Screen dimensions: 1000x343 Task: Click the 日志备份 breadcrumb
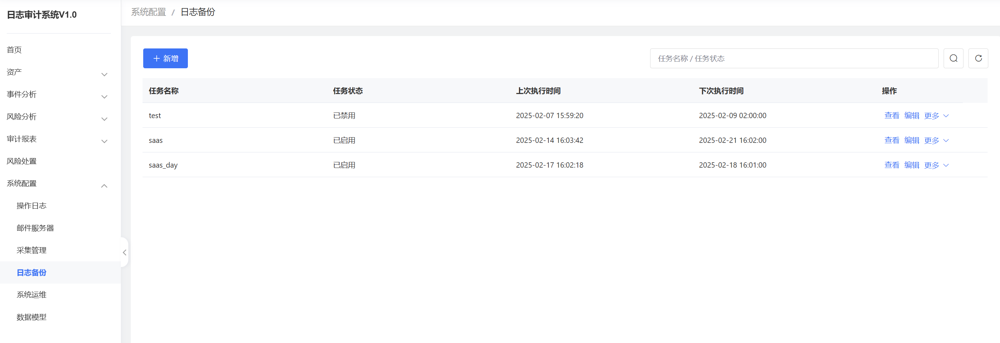pyautogui.click(x=198, y=12)
